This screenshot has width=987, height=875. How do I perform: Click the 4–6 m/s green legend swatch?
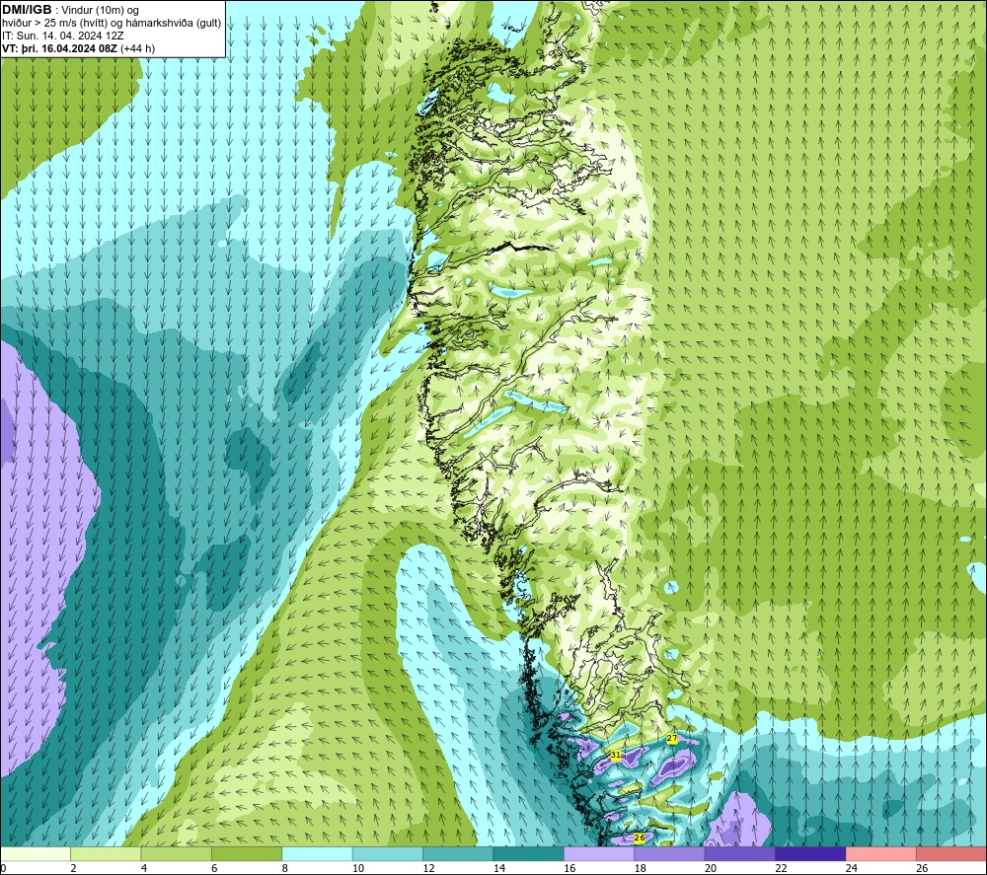click(x=177, y=853)
